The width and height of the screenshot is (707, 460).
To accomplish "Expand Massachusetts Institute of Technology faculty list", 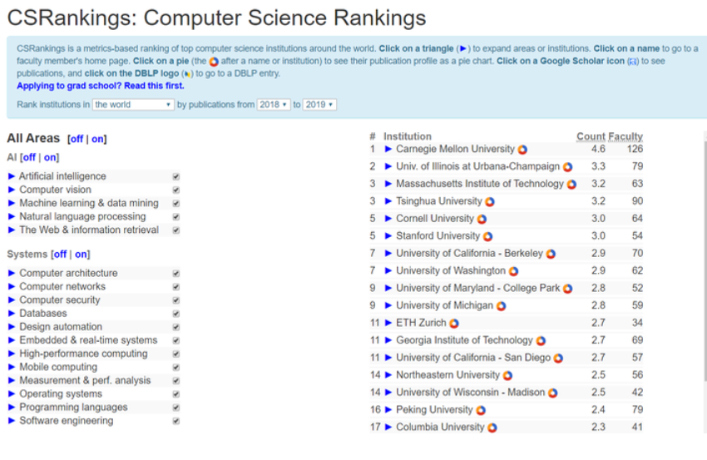I will click(x=388, y=184).
